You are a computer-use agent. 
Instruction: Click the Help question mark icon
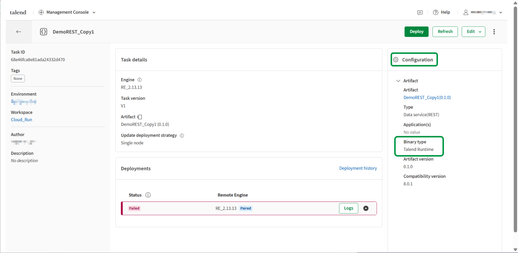click(x=436, y=12)
